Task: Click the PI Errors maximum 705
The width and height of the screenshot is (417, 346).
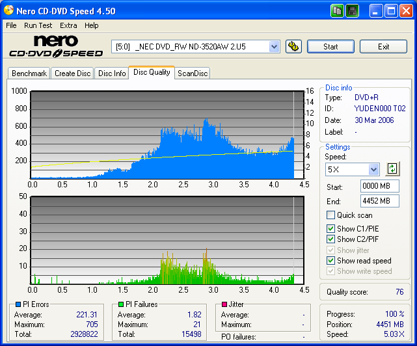Action: [92, 325]
